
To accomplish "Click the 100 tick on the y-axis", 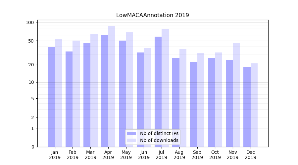I will tap(30, 22).
